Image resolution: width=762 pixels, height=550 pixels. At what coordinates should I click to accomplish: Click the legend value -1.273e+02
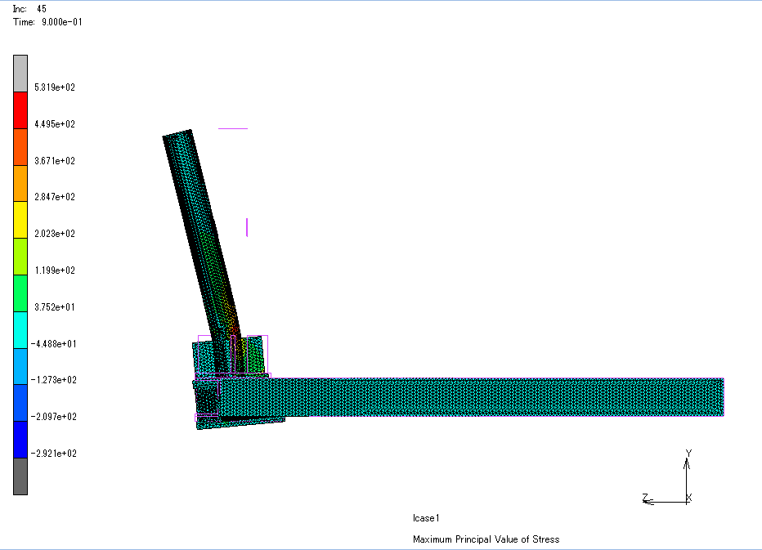click(x=53, y=380)
